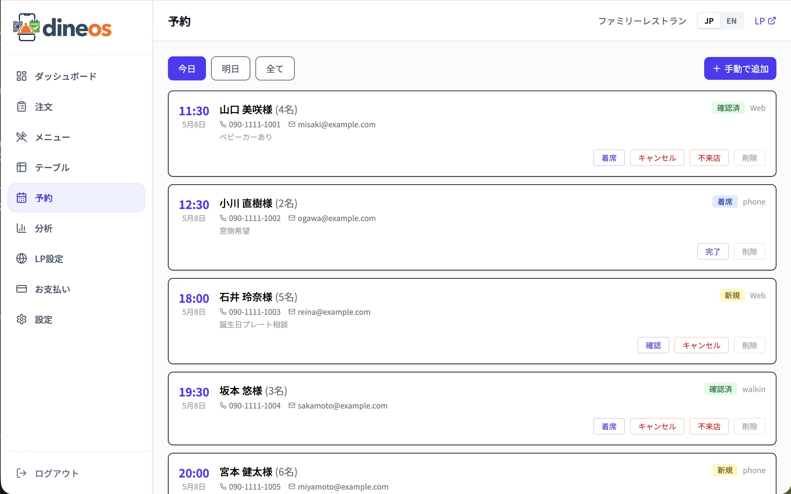Screen dimensions: 791x494
Task: Click phone icon for 090-1111-1002
Action: pos(223,218)
